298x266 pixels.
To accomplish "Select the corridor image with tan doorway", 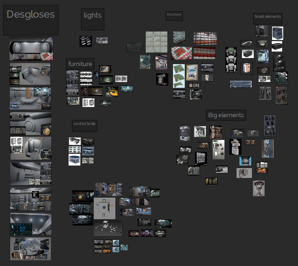I will coord(109,189).
